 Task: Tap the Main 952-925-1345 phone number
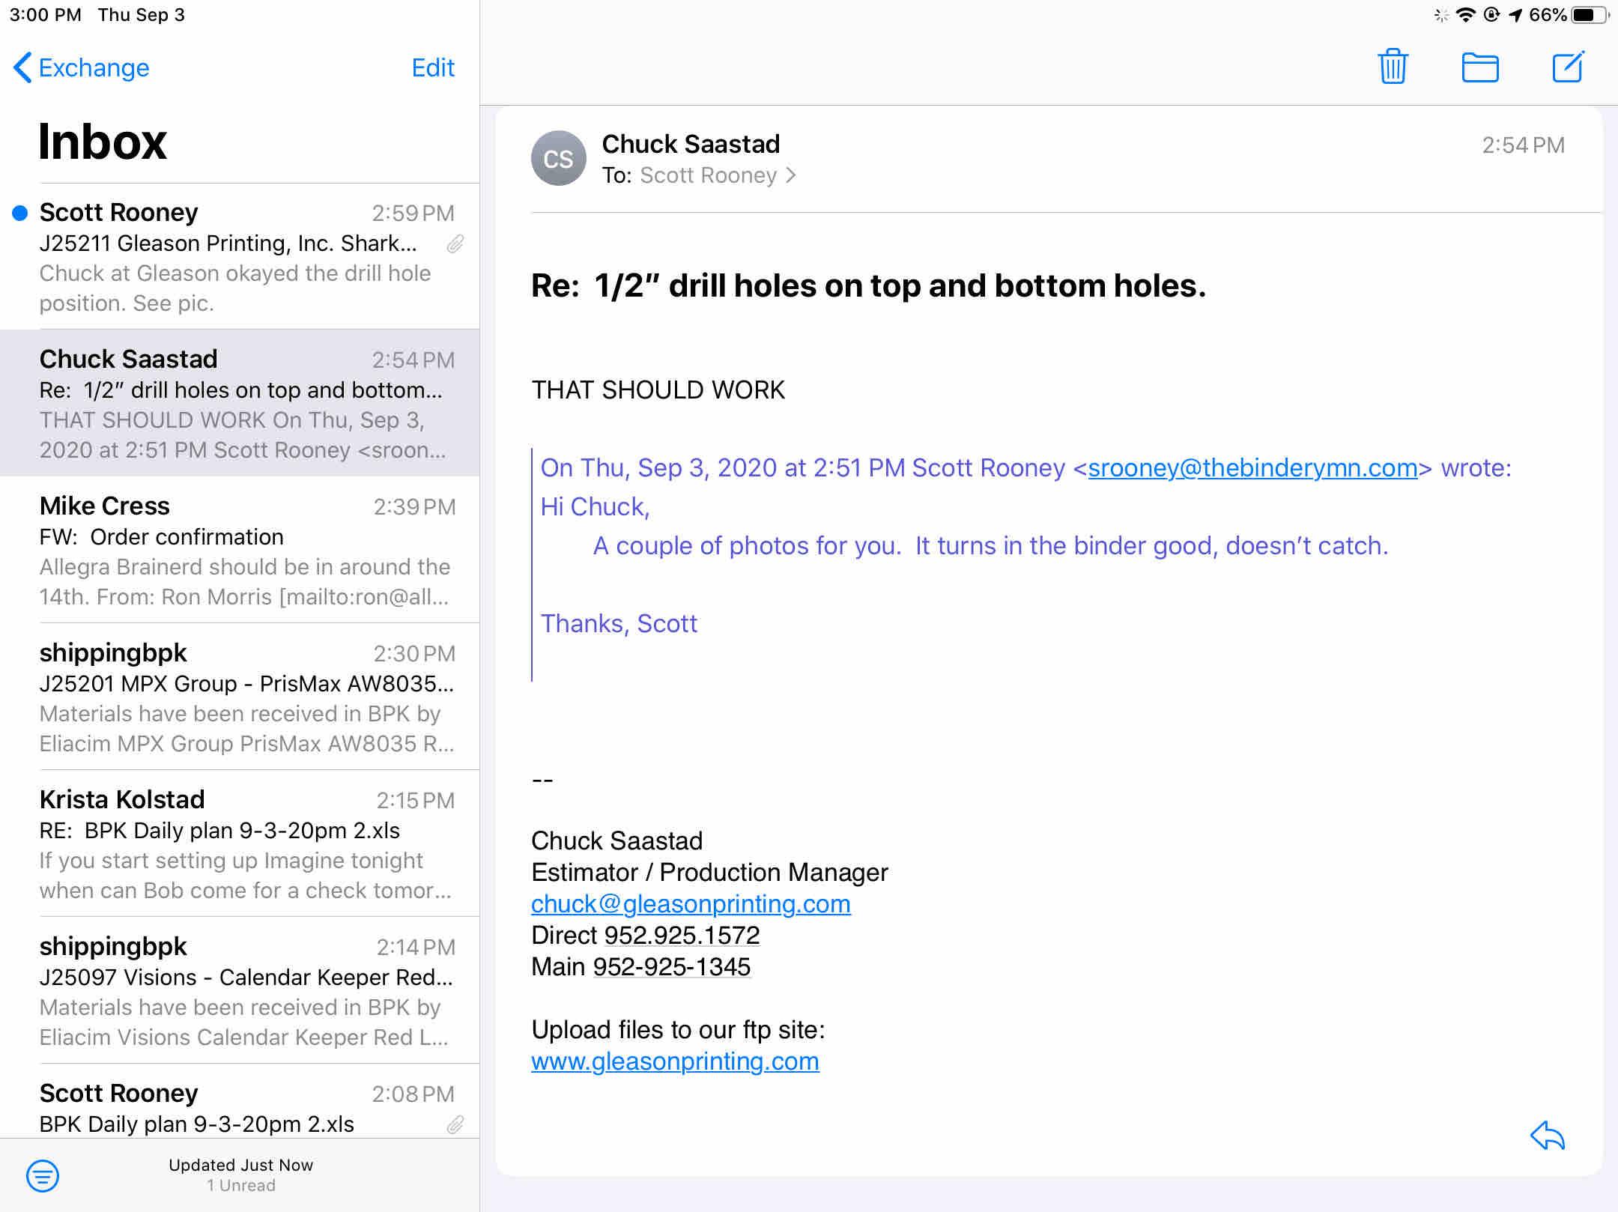click(x=671, y=967)
